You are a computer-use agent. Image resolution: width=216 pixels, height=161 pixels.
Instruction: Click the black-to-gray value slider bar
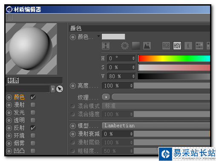(x=174, y=76)
